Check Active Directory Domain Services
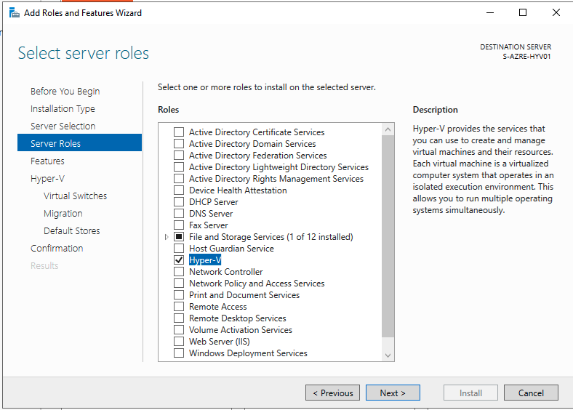 click(x=179, y=144)
